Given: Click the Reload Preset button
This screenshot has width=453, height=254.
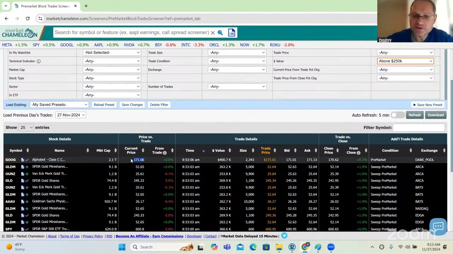Looking at the screenshot, I should pos(104,105).
